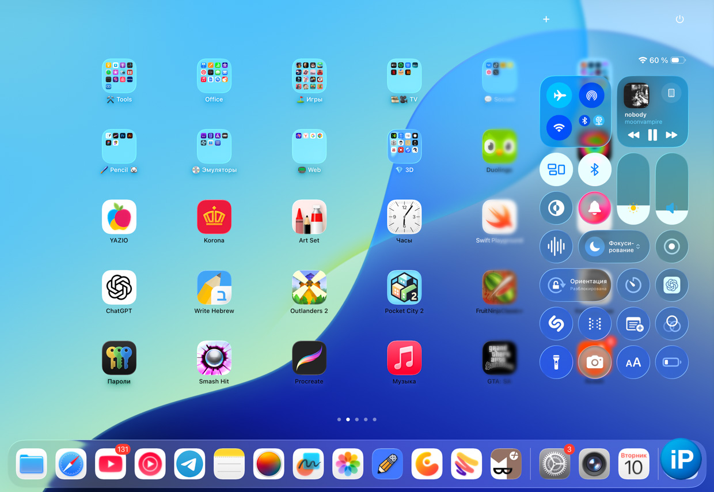714x492 pixels.
Task: Open the Text Size (AA) control
Action: pos(633,362)
